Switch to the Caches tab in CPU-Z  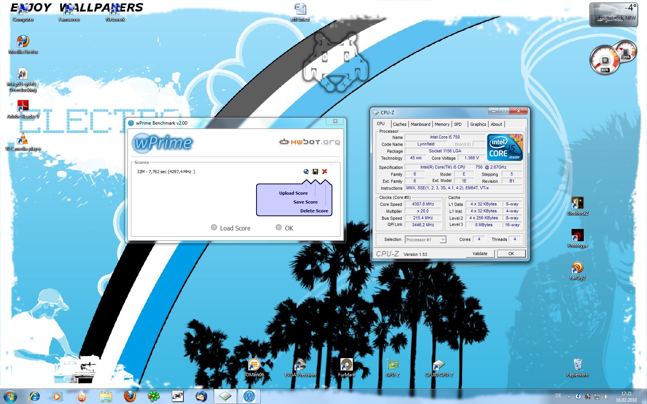point(399,124)
